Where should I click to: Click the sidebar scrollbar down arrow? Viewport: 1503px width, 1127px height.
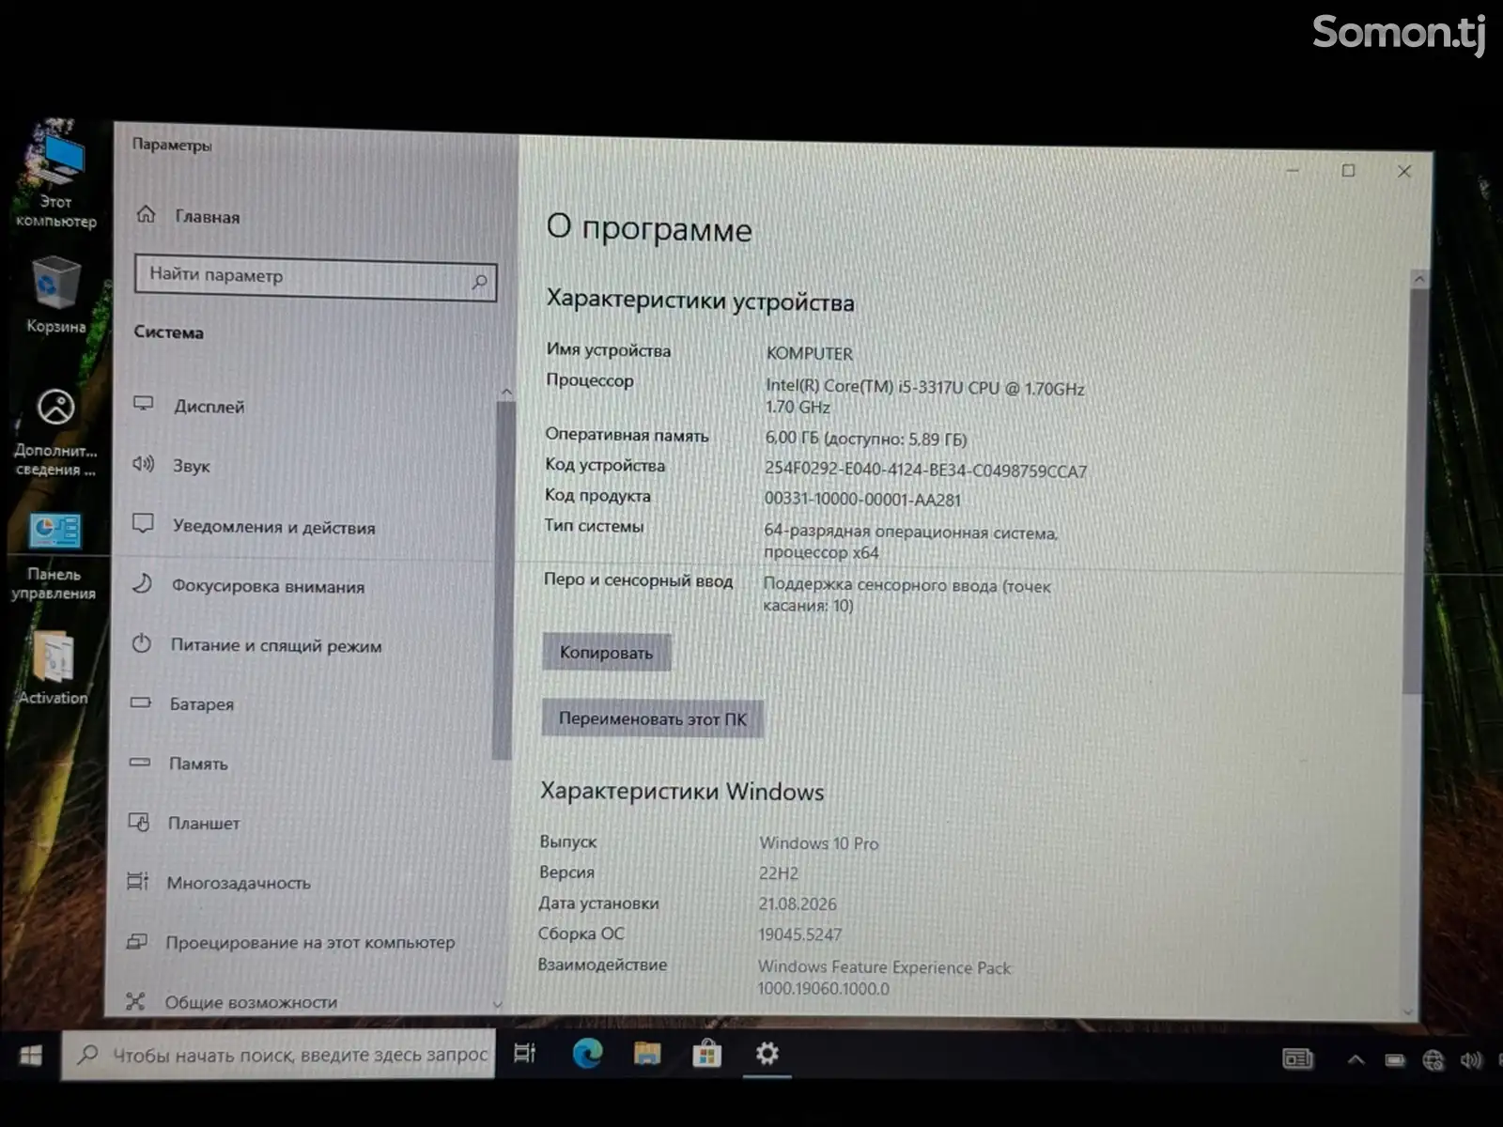point(498,1005)
